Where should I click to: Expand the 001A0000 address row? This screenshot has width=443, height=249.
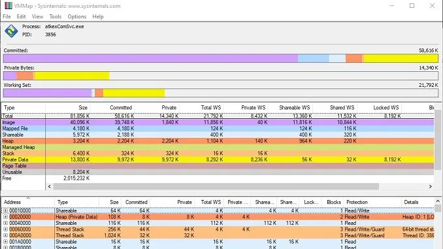pos(5,242)
